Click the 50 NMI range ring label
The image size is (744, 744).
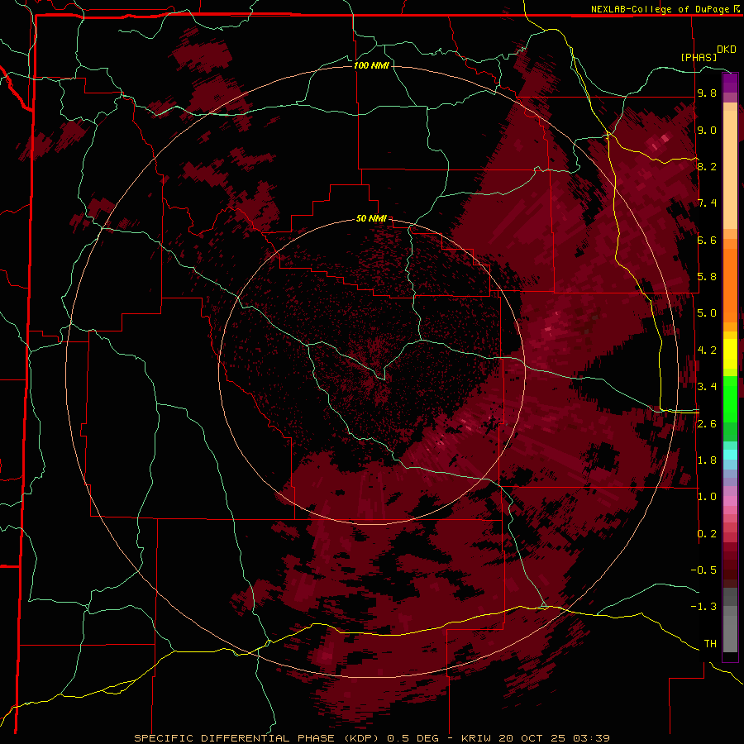[x=371, y=218]
